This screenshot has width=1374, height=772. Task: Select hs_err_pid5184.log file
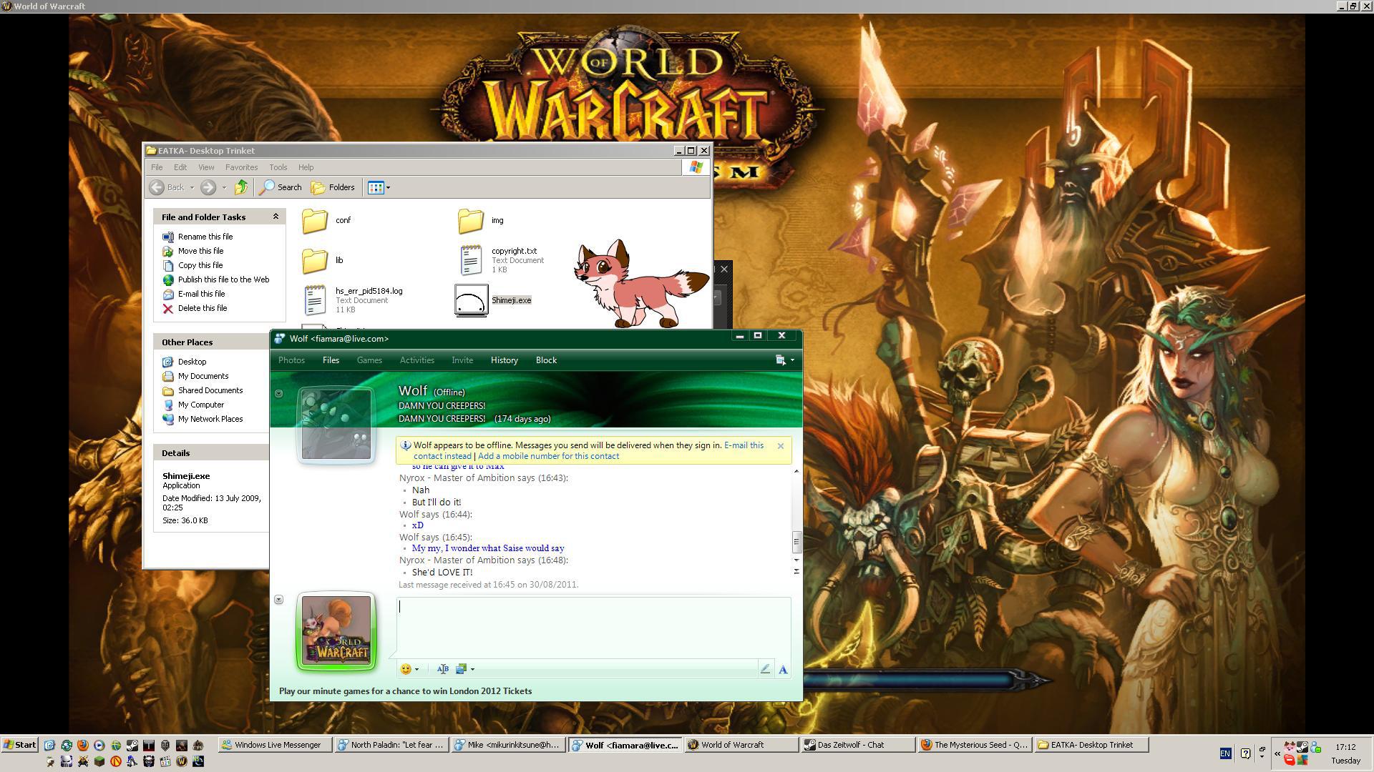point(353,300)
